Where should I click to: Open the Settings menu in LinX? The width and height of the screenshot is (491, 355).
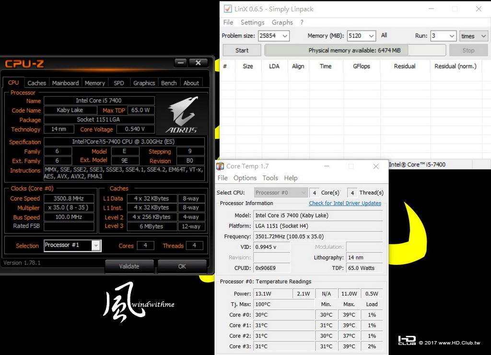(x=252, y=22)
